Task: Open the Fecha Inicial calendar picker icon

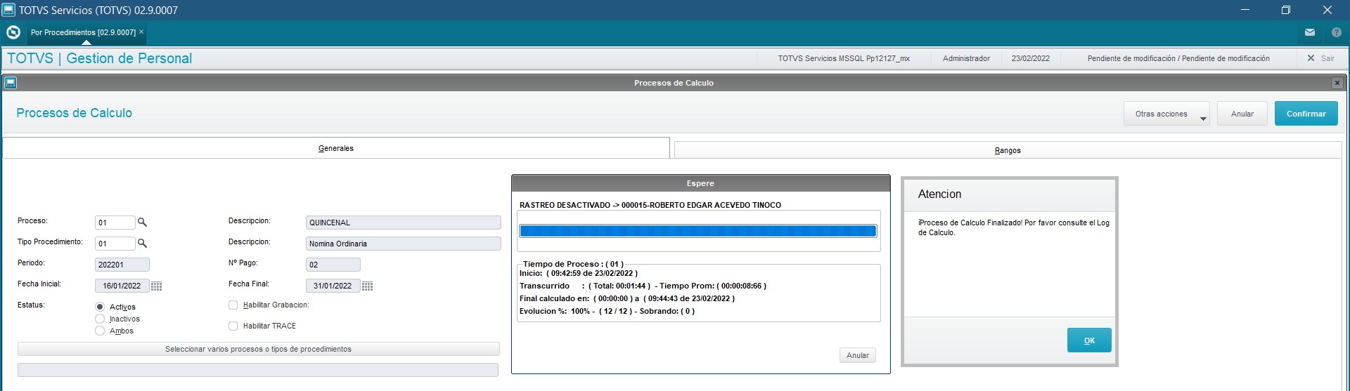Action: pyautogui.click(x=157, y=286)
